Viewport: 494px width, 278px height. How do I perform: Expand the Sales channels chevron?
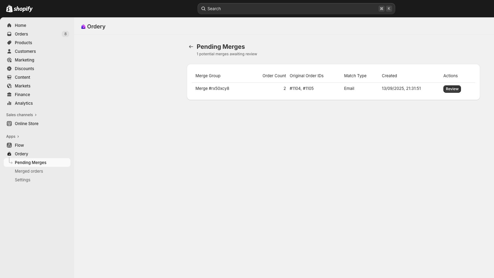point(36,115)
